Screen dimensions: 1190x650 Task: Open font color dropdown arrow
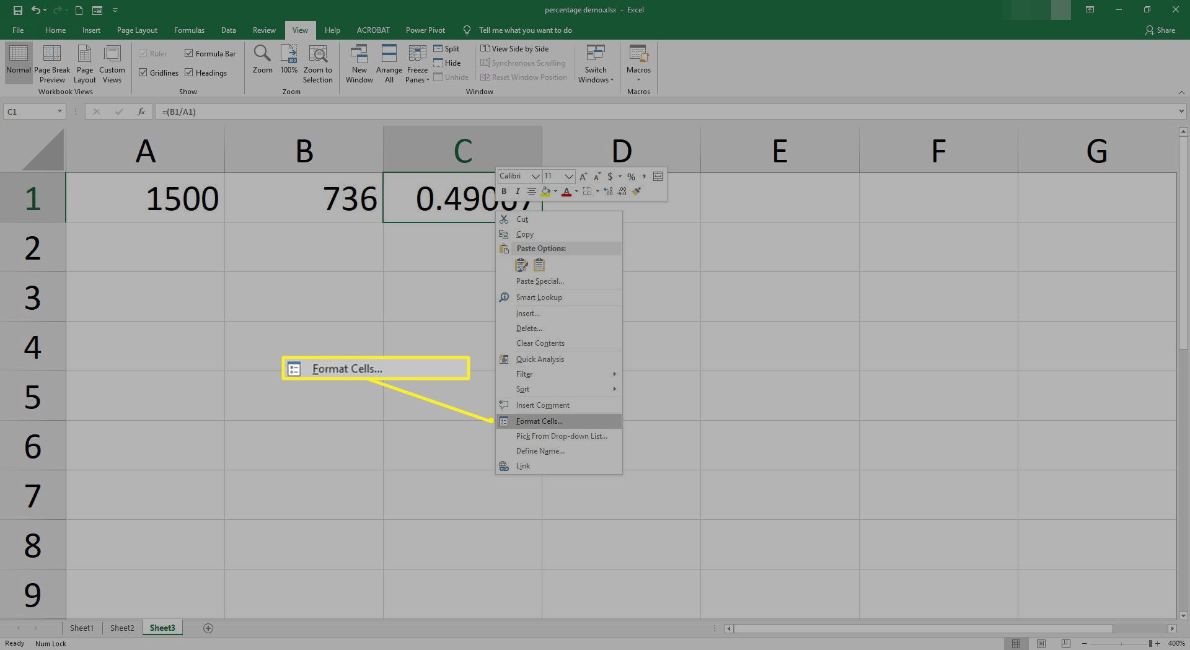tap(576, 191)
